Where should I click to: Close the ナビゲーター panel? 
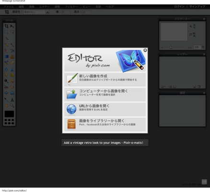pyautogui.click(x=204, y=19)
